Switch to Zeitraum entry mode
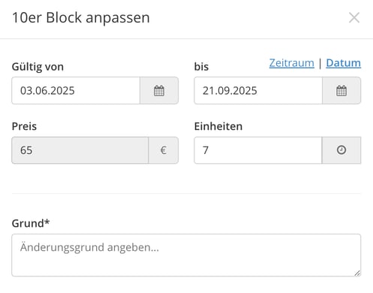The width and height of the screenshot is (373, 293). coord(292,63)
